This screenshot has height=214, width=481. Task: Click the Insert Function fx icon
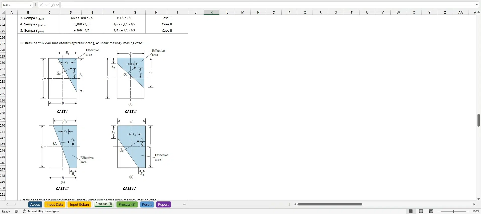(x=53, y=5)
